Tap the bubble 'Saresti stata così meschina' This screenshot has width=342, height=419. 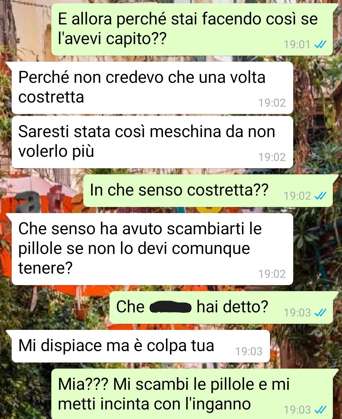pos(152,142)
